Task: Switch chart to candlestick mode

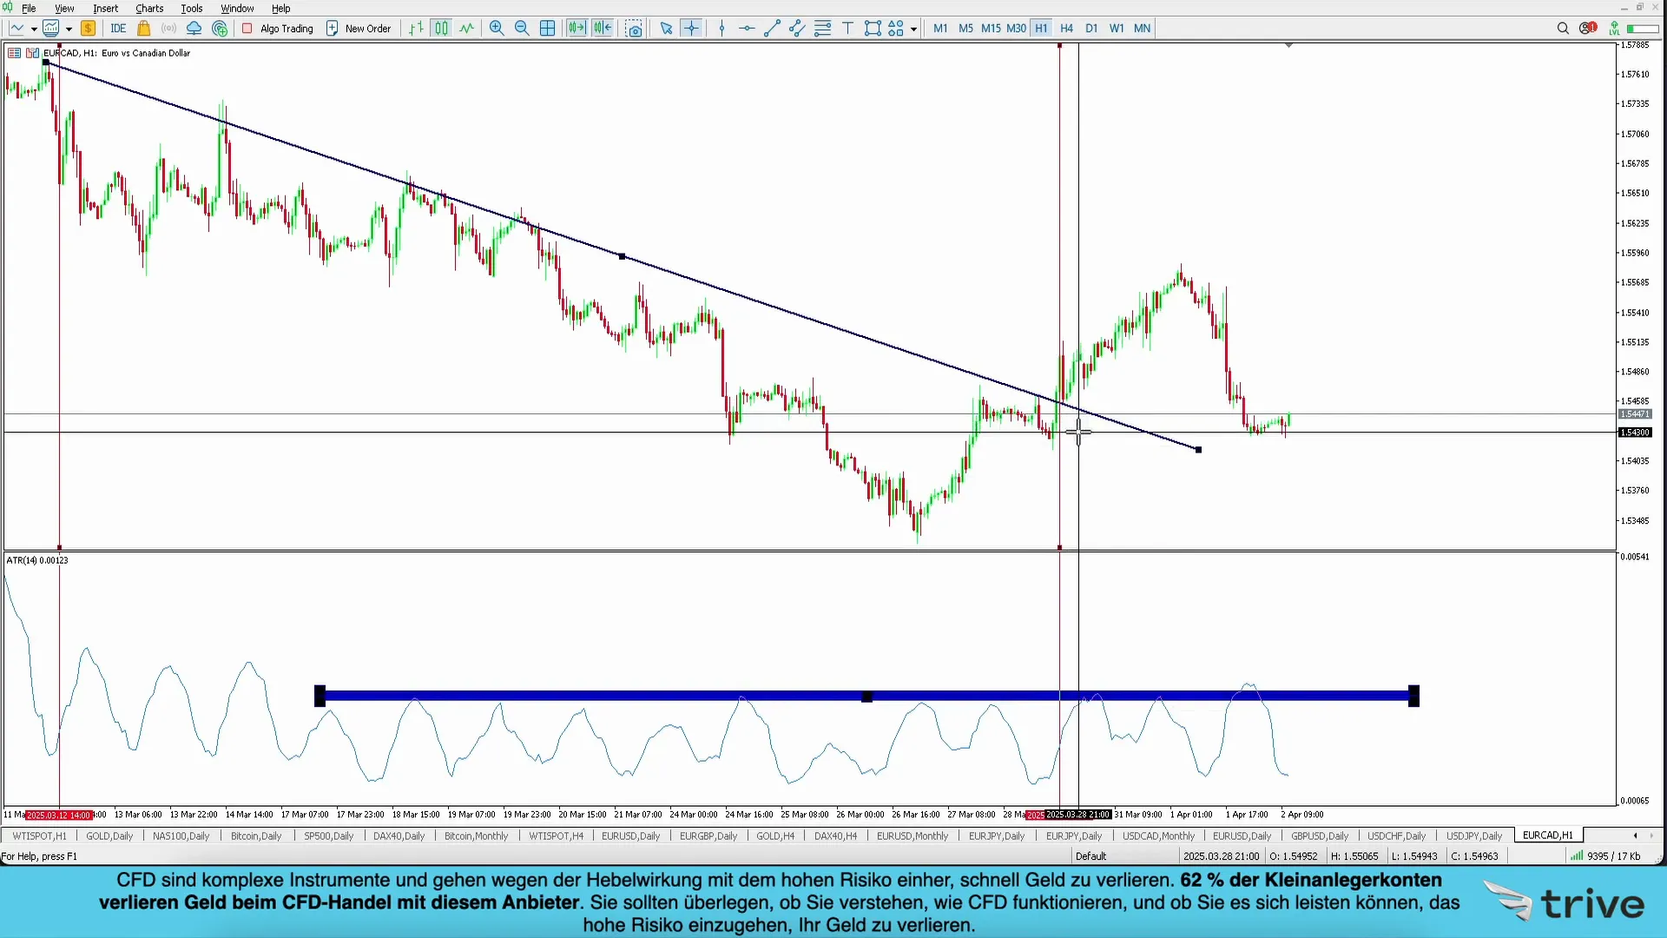Action: 442,28
